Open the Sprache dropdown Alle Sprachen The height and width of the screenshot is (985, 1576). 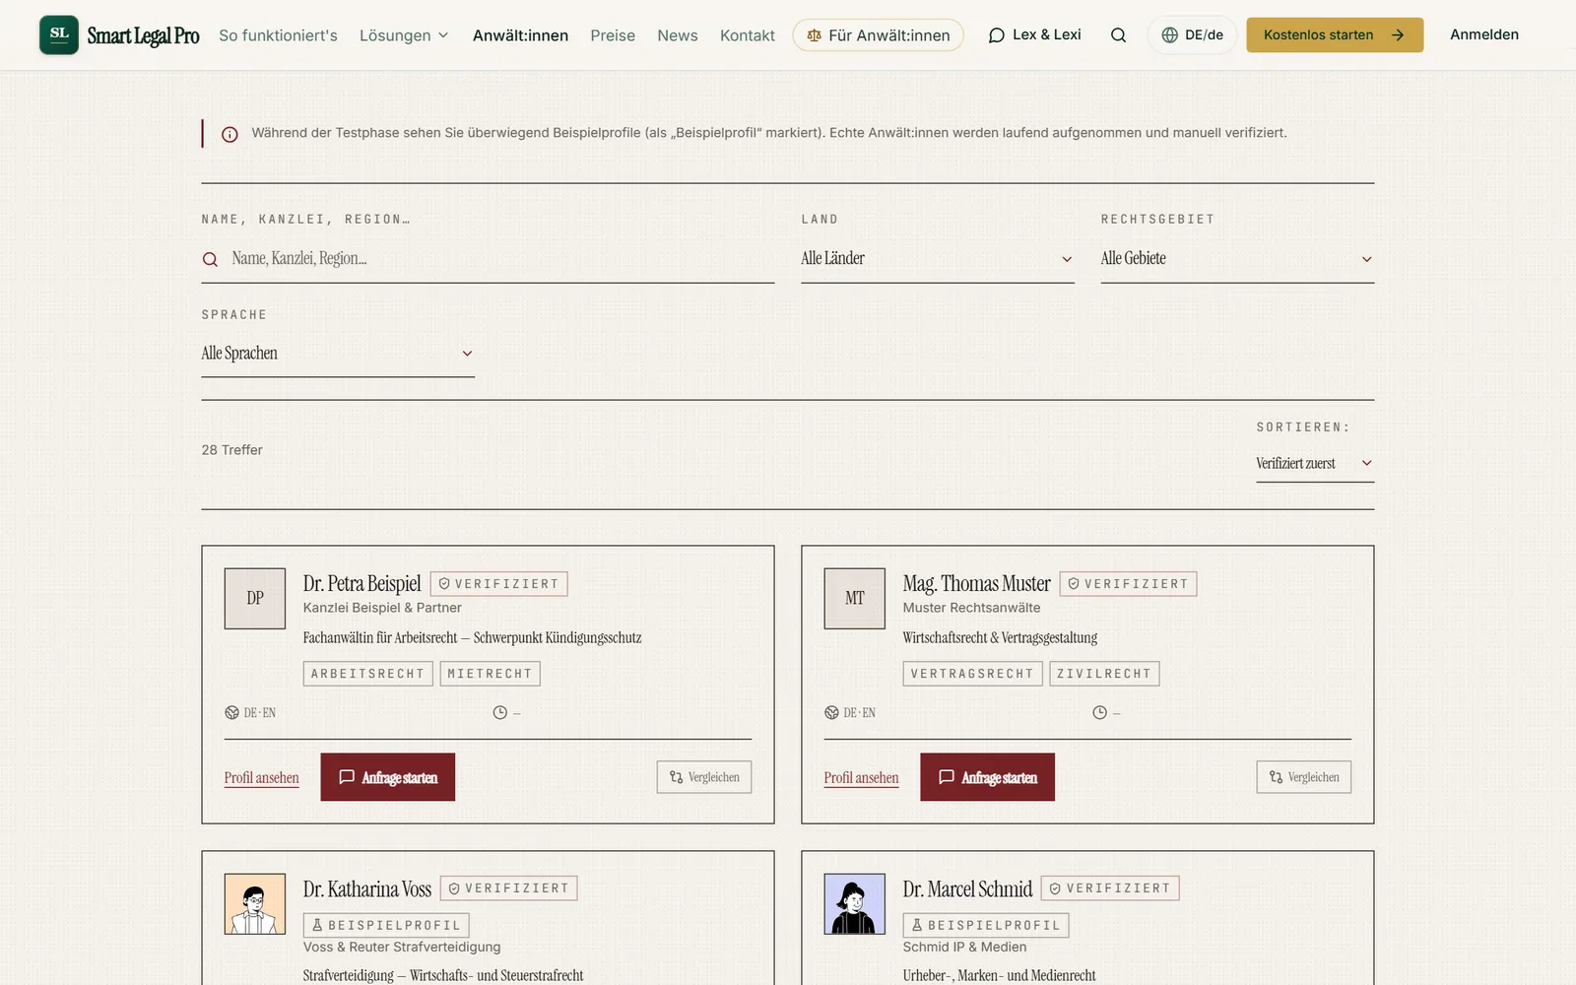[x=338, y=354]
